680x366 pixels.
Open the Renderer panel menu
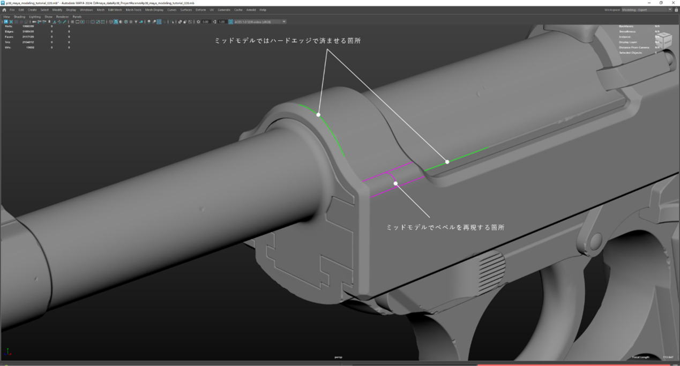coord(62,17)
